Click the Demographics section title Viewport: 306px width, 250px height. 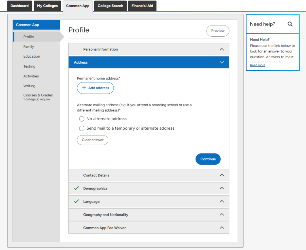(95, 188)
